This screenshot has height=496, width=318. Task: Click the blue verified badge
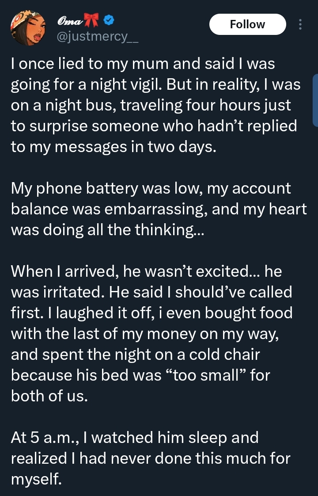109,21
